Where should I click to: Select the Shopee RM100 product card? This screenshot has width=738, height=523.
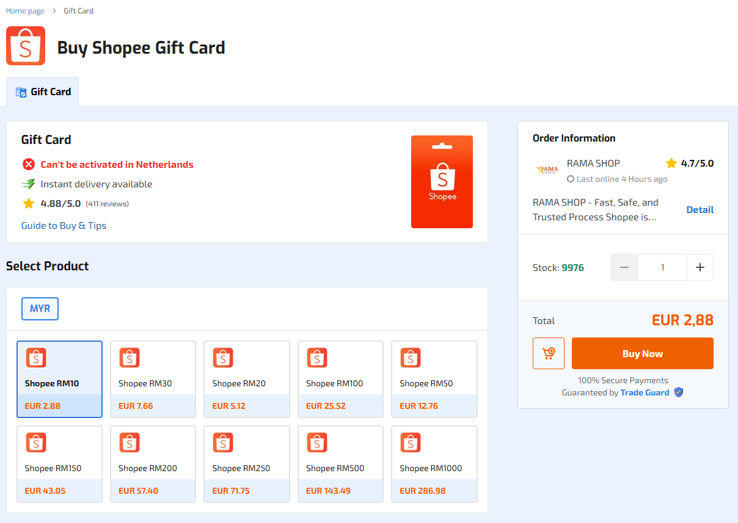coord(341,379)
